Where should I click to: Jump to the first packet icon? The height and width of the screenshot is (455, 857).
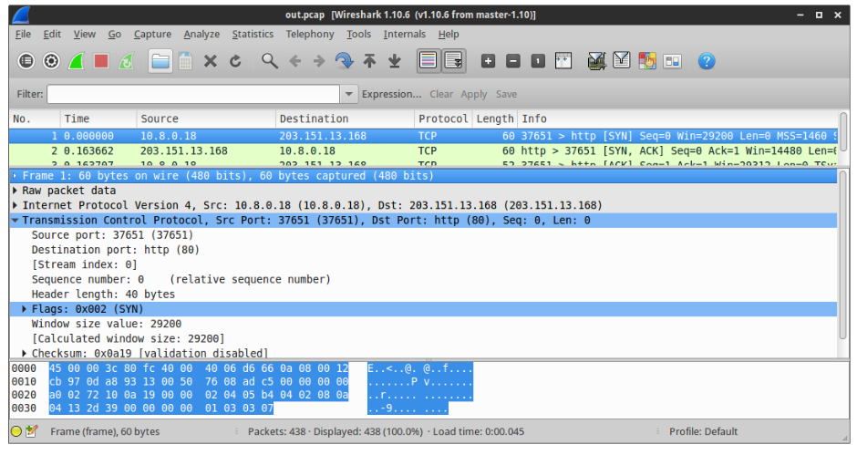pyautogui.click(x=369, y=61)
